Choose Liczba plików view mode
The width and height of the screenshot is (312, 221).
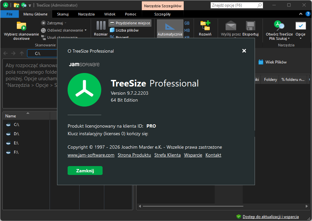click(124, 30)
